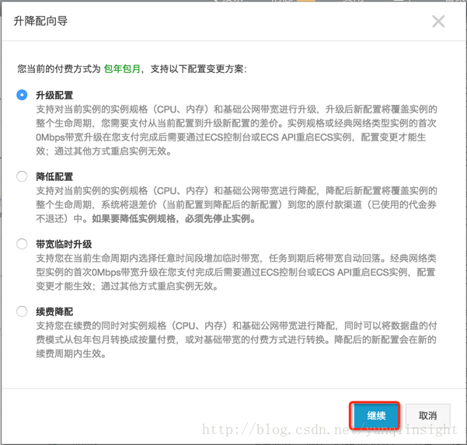The height and width of the screenshot is (445, 467).
Task: Click the 续费降配 option label
Action: [x=54, y=311]
